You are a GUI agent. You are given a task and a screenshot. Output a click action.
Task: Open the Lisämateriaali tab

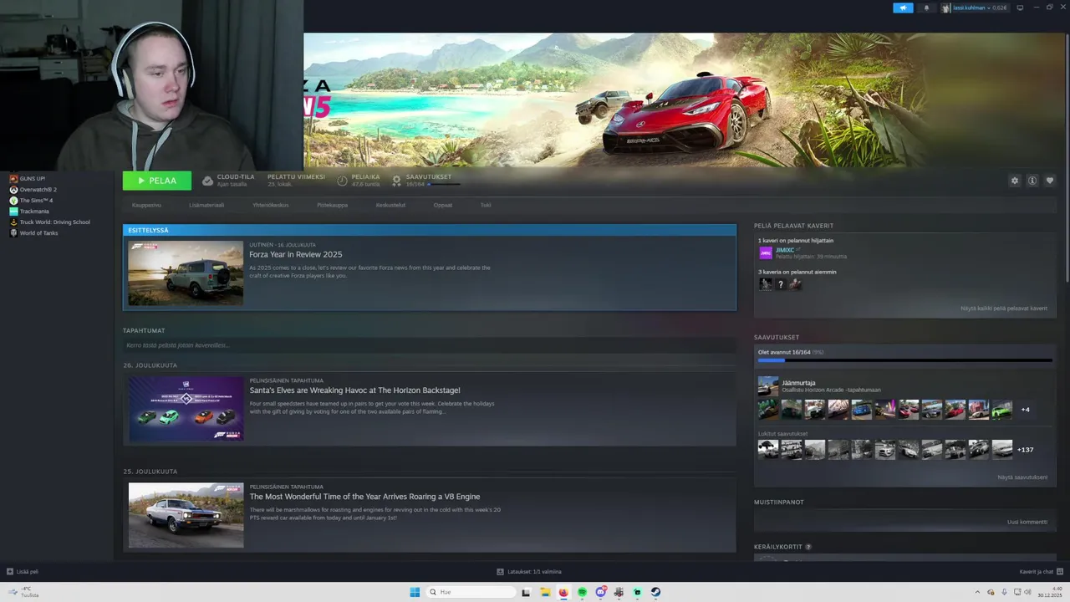(x=206, y=205)
